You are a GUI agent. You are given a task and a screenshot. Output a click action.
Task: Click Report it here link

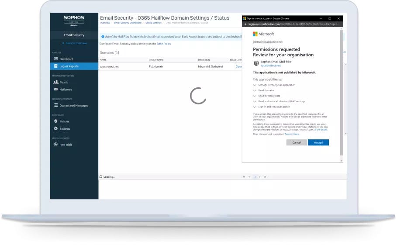tap(292, 134)
